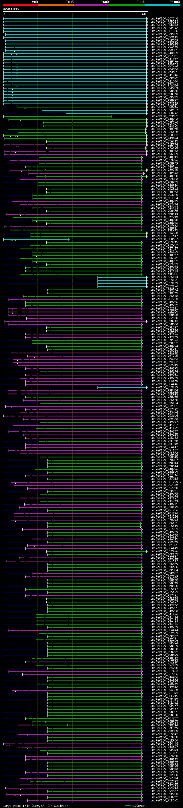183x808 pixels.
Task: Click the UniRef100_Q41787 label
Action: point(164,426)
